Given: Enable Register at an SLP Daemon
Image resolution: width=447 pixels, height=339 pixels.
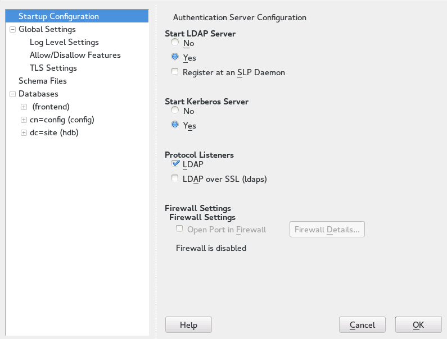Looking at the screenshot, I should coord(175,72).
